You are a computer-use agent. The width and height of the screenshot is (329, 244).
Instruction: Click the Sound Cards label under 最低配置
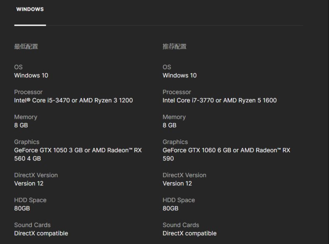pyautogui.click(x=32, y=225)
